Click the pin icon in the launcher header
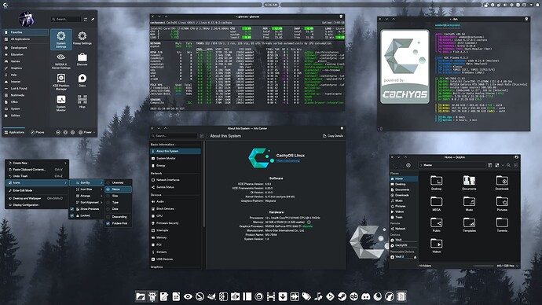The width and height of the screenshot is (542, 305). (x=93, y=19)
